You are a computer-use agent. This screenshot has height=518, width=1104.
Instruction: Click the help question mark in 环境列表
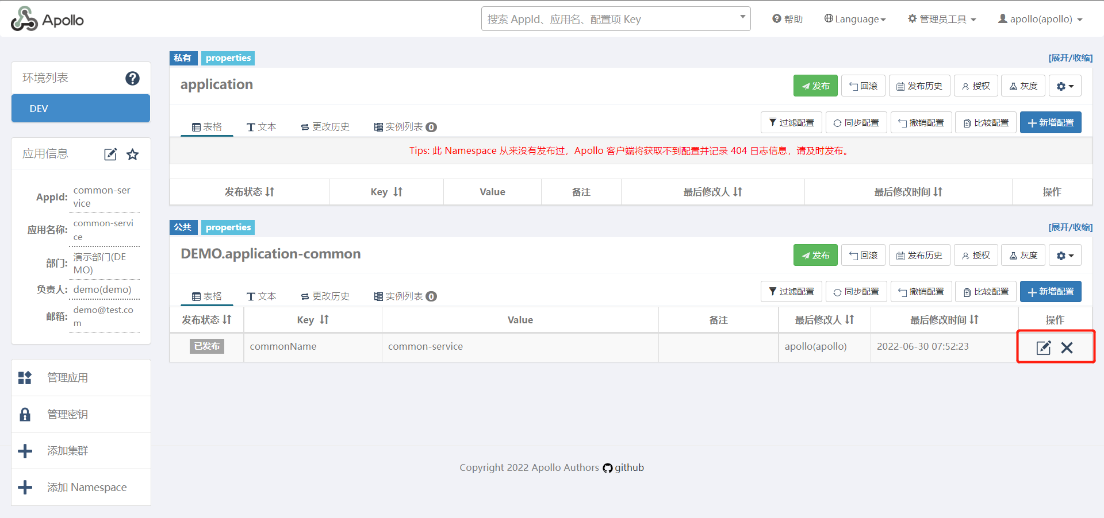(132, 78)
